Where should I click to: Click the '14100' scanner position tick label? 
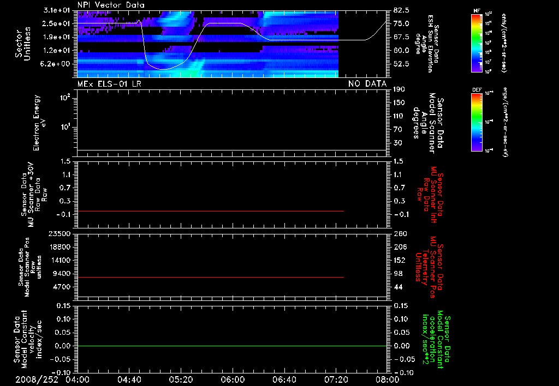59,260
